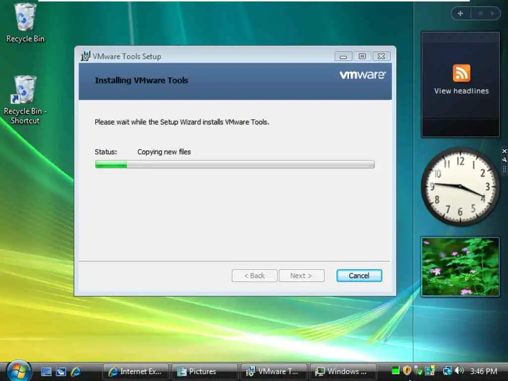Close the clock gadget with X

[504, 151]
